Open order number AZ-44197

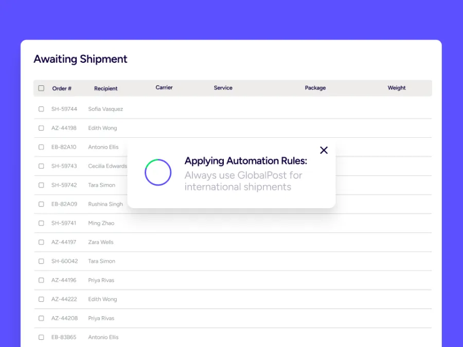64,242
